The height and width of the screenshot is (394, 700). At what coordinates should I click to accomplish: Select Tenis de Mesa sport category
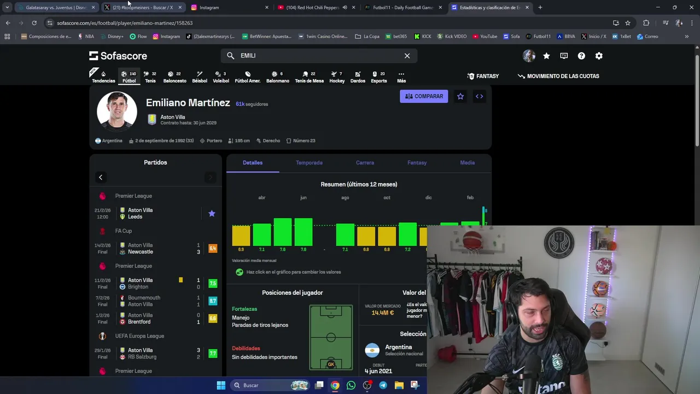(310, 77)
